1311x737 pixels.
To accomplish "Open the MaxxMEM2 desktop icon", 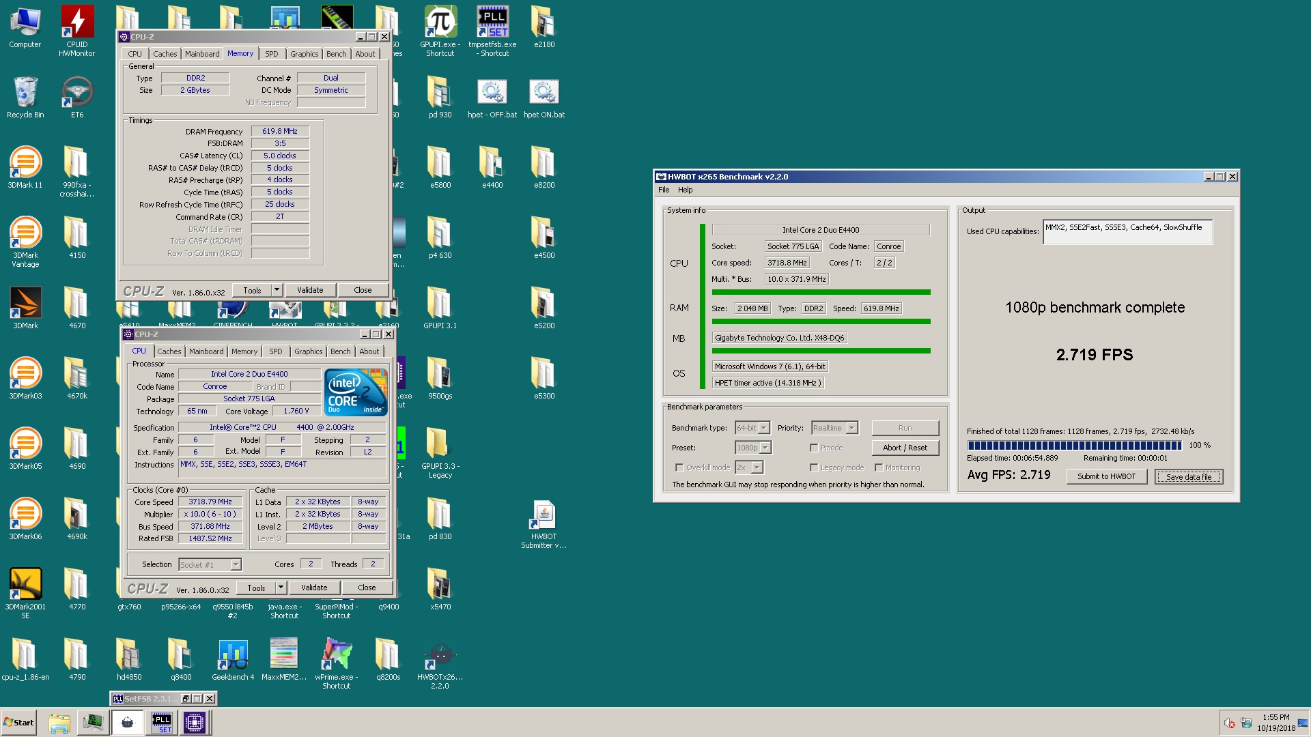I will pos(284,659).
